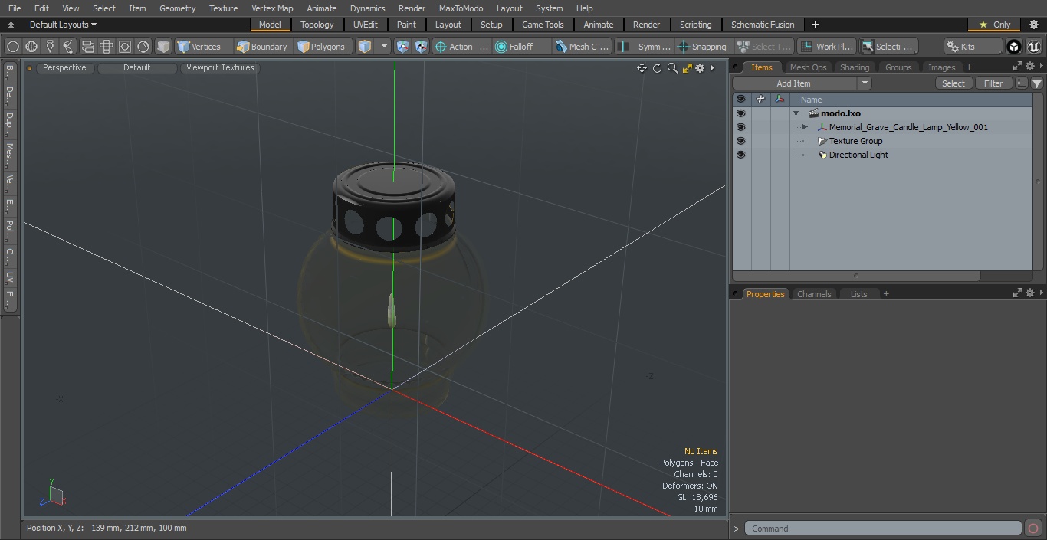Open the layout settings gear icon

point(1033,25)
